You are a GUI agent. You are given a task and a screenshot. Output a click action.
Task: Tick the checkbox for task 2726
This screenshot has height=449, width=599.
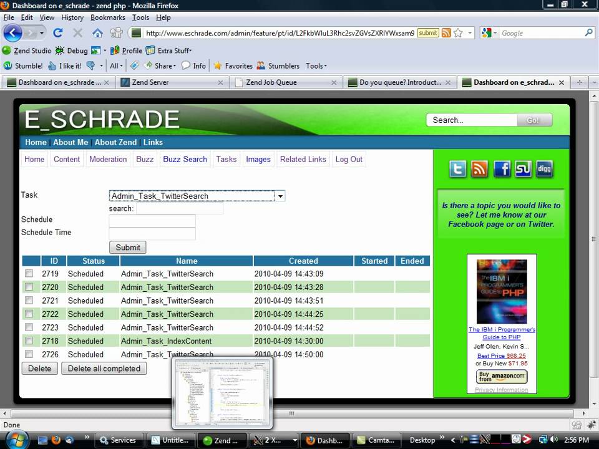point(29,354)
